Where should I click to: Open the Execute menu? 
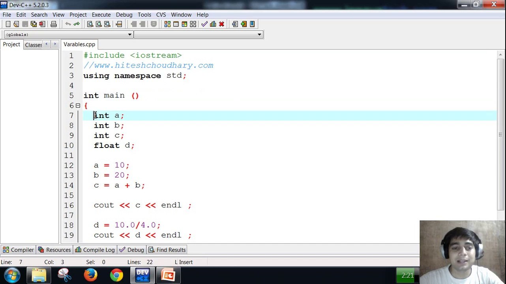(x=101, y=15)
